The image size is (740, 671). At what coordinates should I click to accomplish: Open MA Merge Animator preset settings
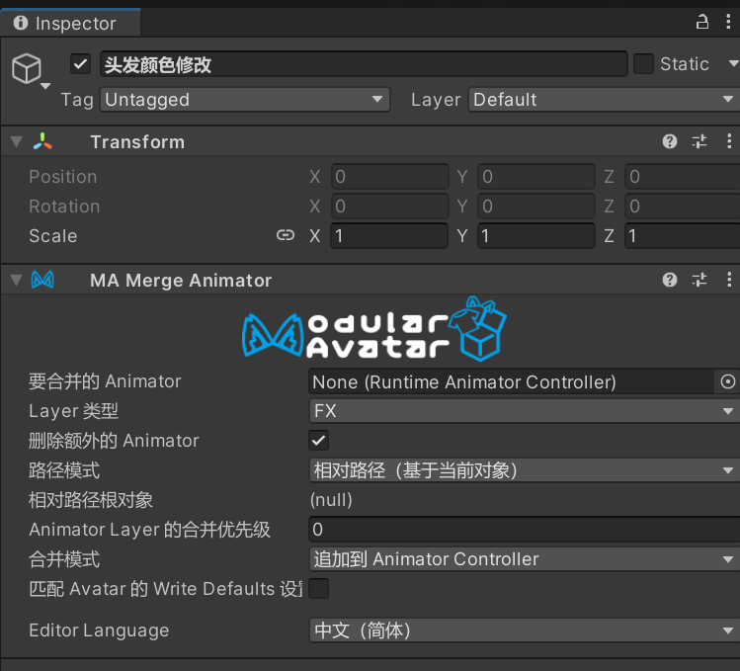tap(699, 280)
